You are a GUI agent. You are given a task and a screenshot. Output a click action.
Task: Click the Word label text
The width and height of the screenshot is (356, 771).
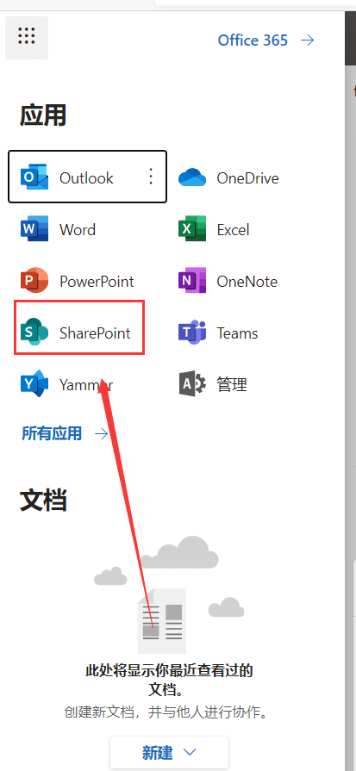pyautogui.click(x=78, y=229)
